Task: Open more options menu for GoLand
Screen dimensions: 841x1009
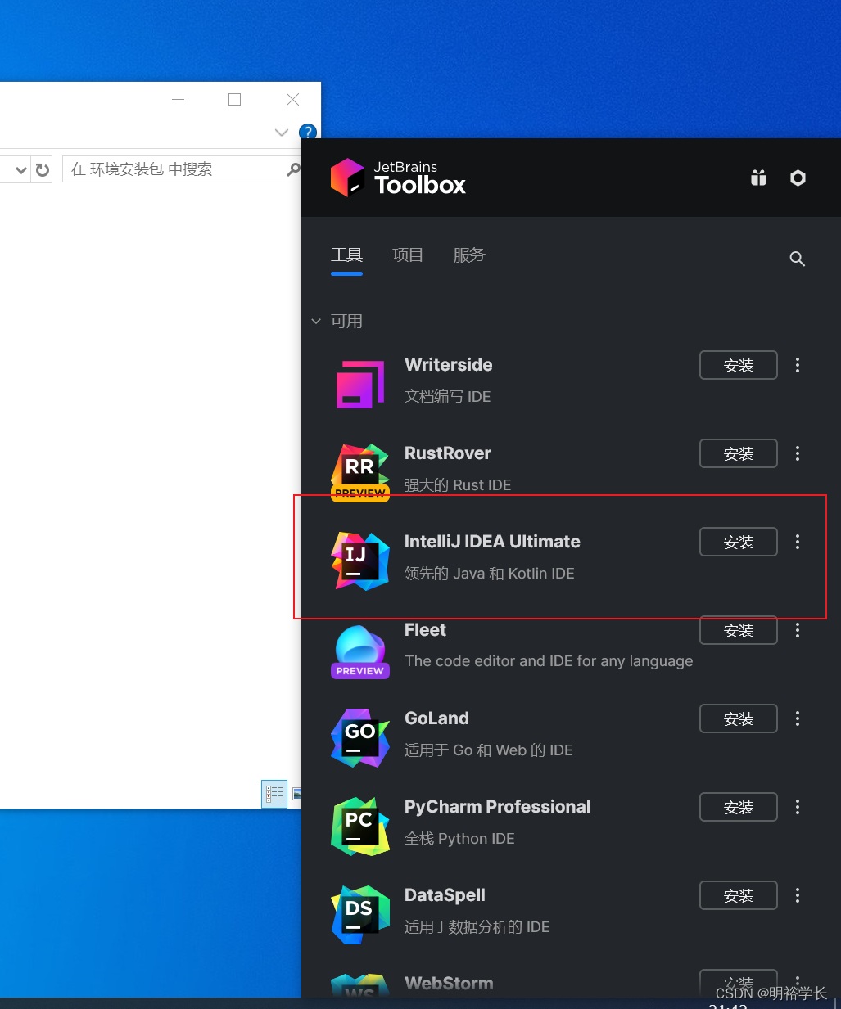Action: 798,718
